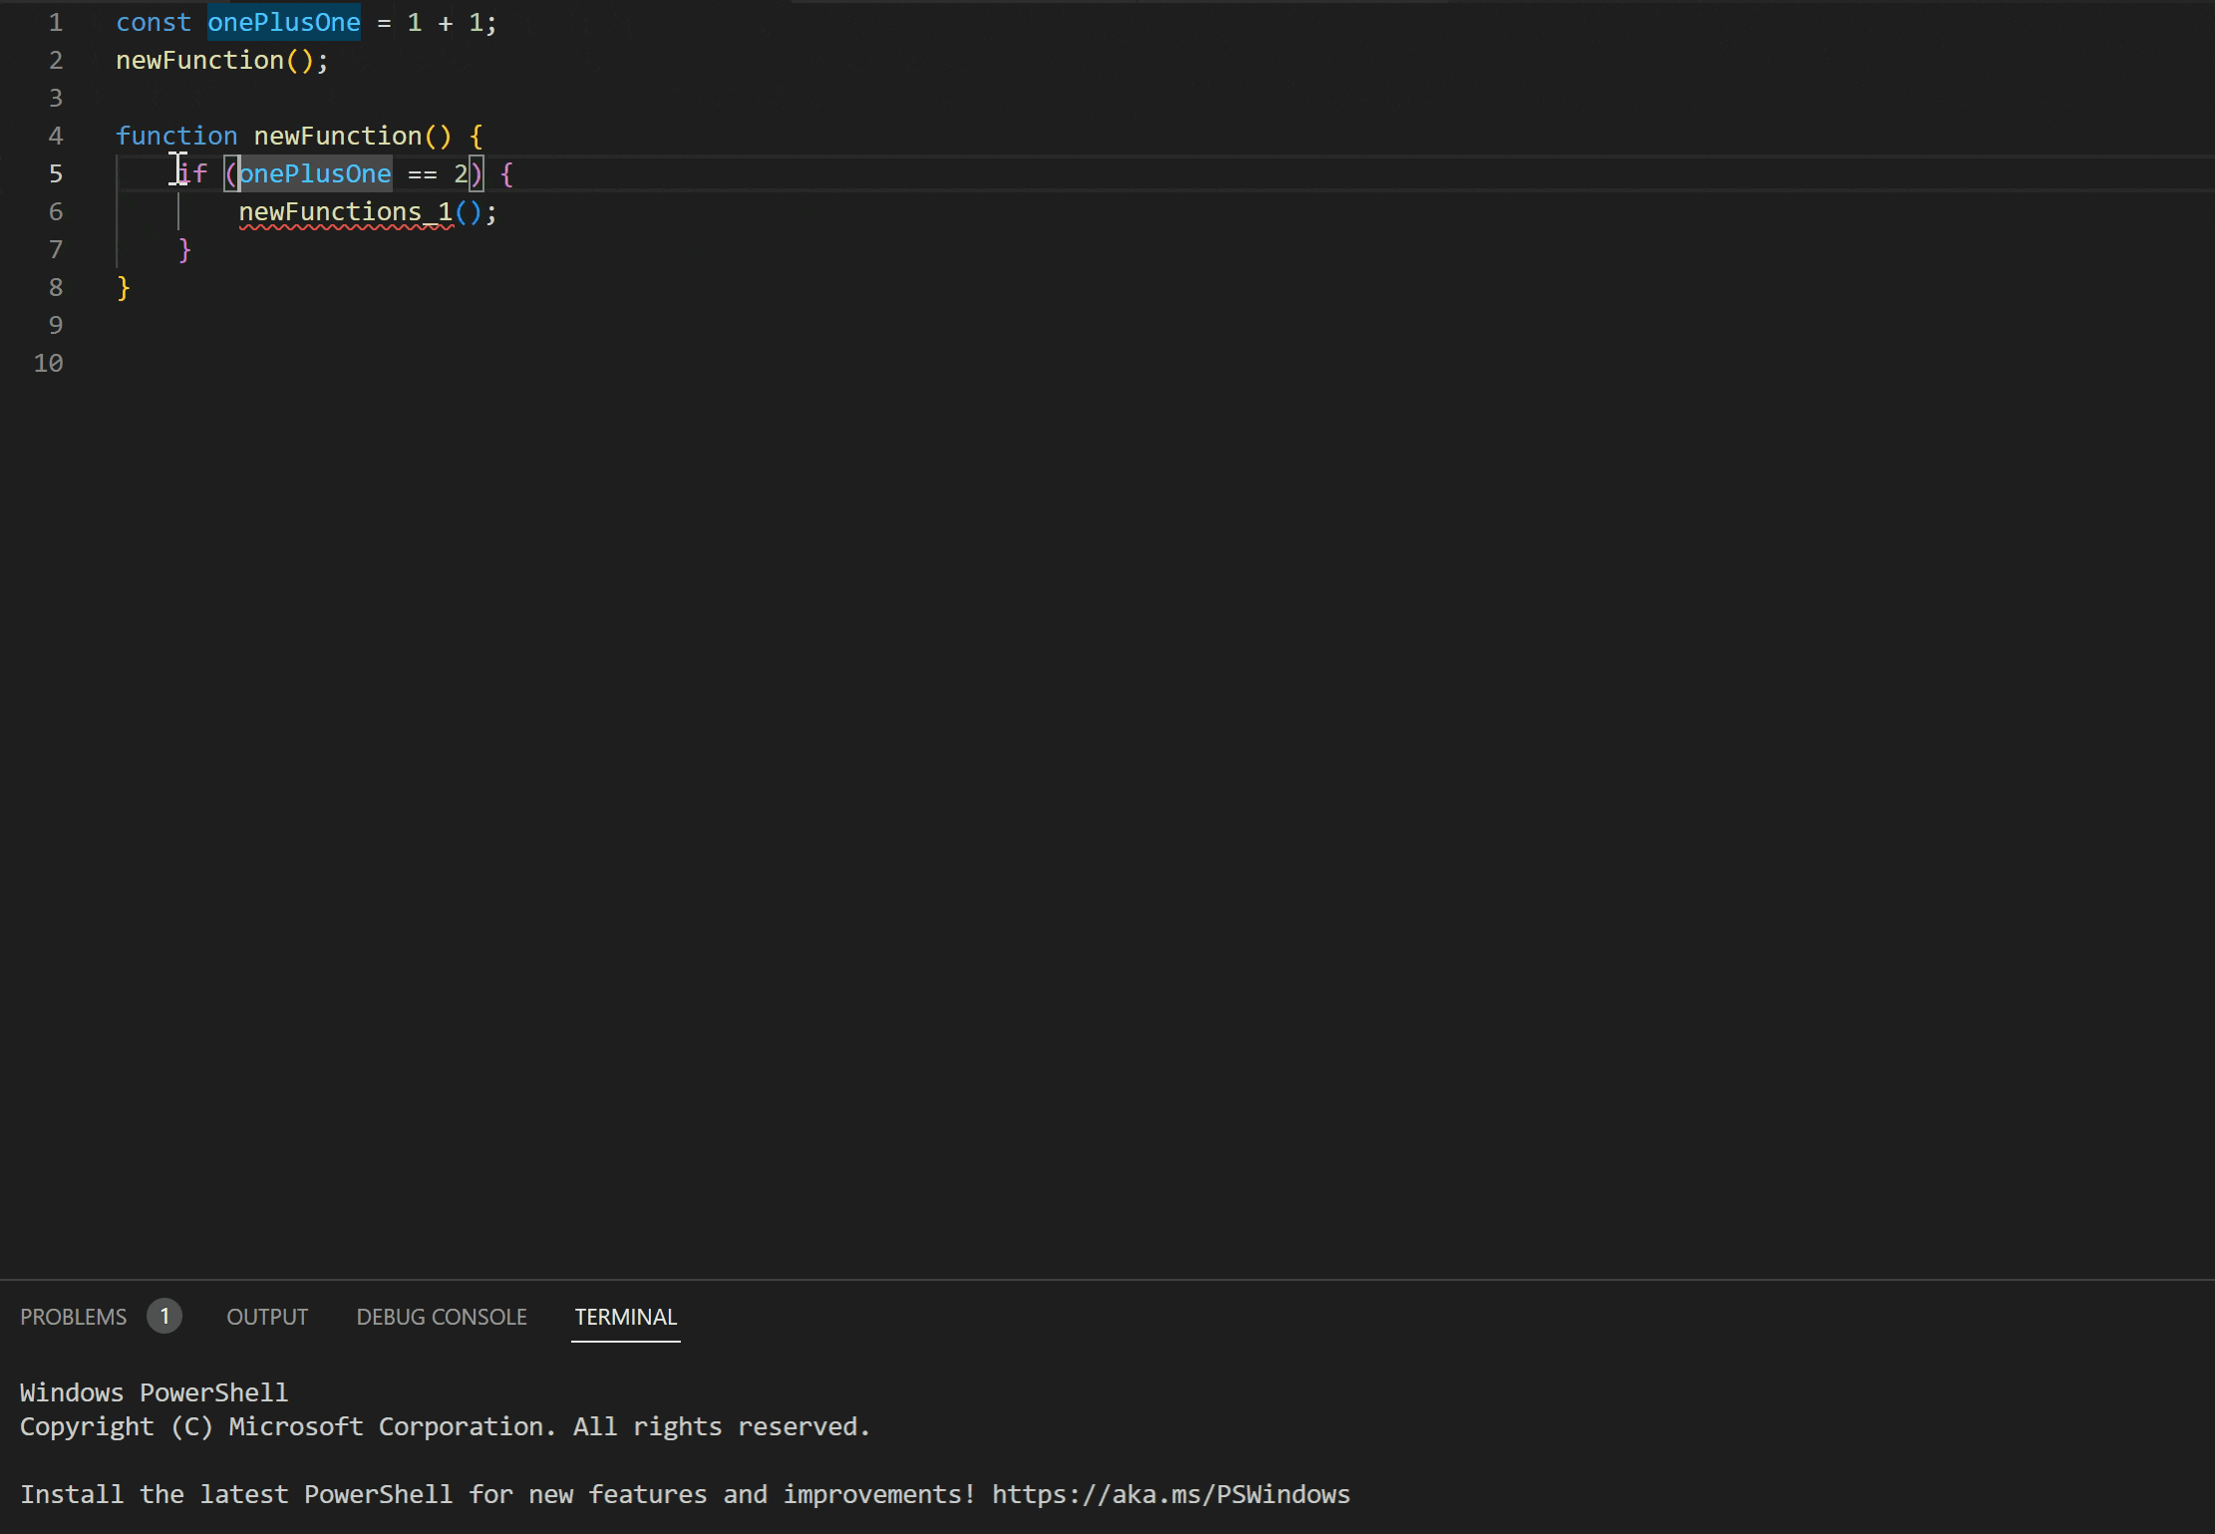Click the Microsoft Corporation copyright line
Screen dimensions: 2215x1534
tap(445, 1426)
